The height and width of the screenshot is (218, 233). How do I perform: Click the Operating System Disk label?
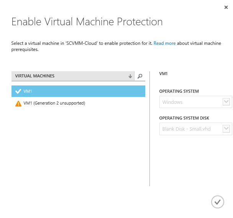(x=184, y=118)
